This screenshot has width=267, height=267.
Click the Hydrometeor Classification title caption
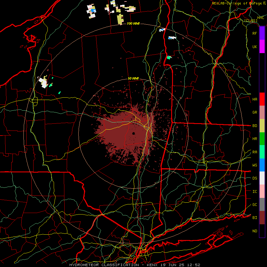click(x=135, y=265)
